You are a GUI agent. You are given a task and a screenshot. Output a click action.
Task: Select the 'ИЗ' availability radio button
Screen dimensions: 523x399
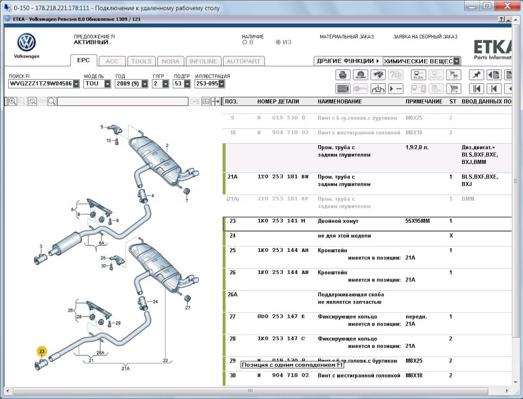278,42
